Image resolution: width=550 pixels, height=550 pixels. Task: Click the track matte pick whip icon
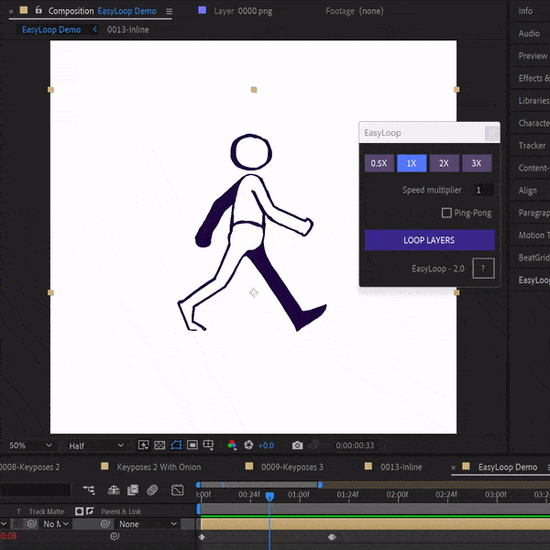pyautogui.click(x=31, y=524)
